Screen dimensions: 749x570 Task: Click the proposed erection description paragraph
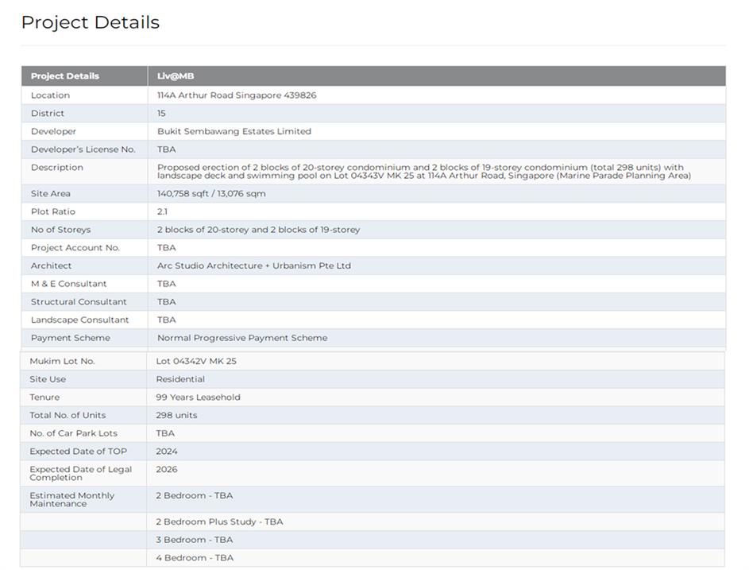[423, 172]
